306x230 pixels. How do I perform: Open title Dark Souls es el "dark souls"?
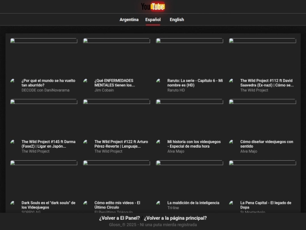point(48,205)
